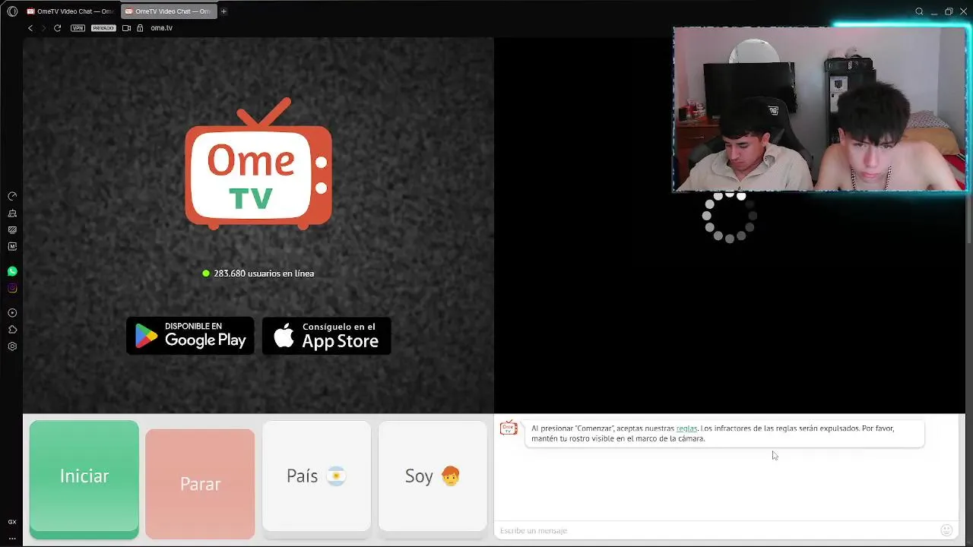Focus the ome.tv address field
The image size is (973, 547).
161,28
